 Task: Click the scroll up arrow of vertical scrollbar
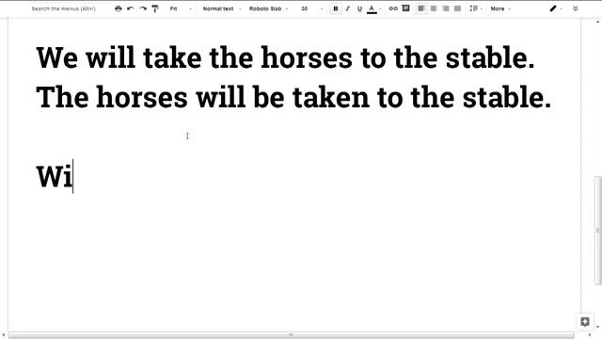click(x=598, y=22)
